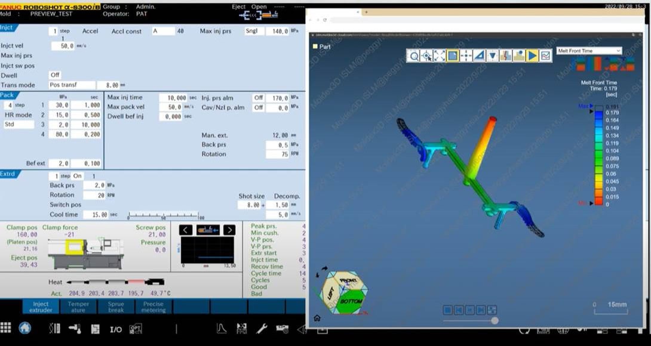
Task: Open the I/O icon in bottom bar
Action: (x=116, y=329)
